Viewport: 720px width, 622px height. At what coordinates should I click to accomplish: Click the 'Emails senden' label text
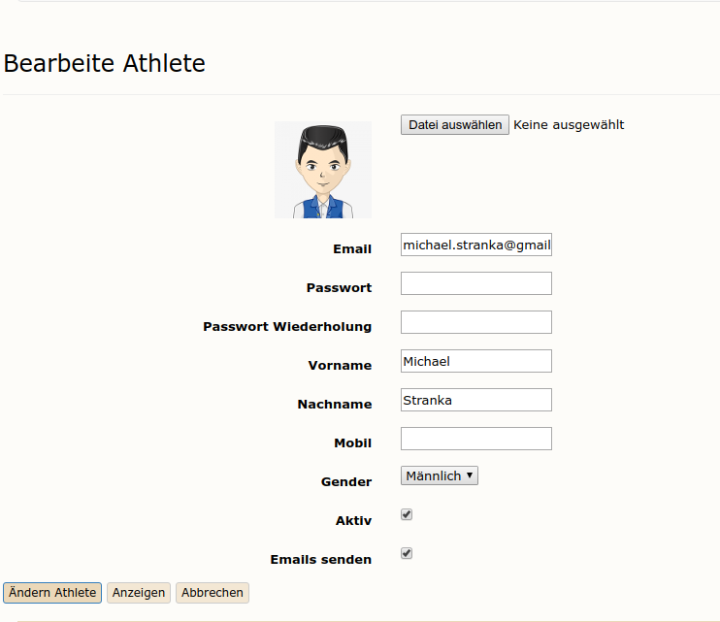320,559
